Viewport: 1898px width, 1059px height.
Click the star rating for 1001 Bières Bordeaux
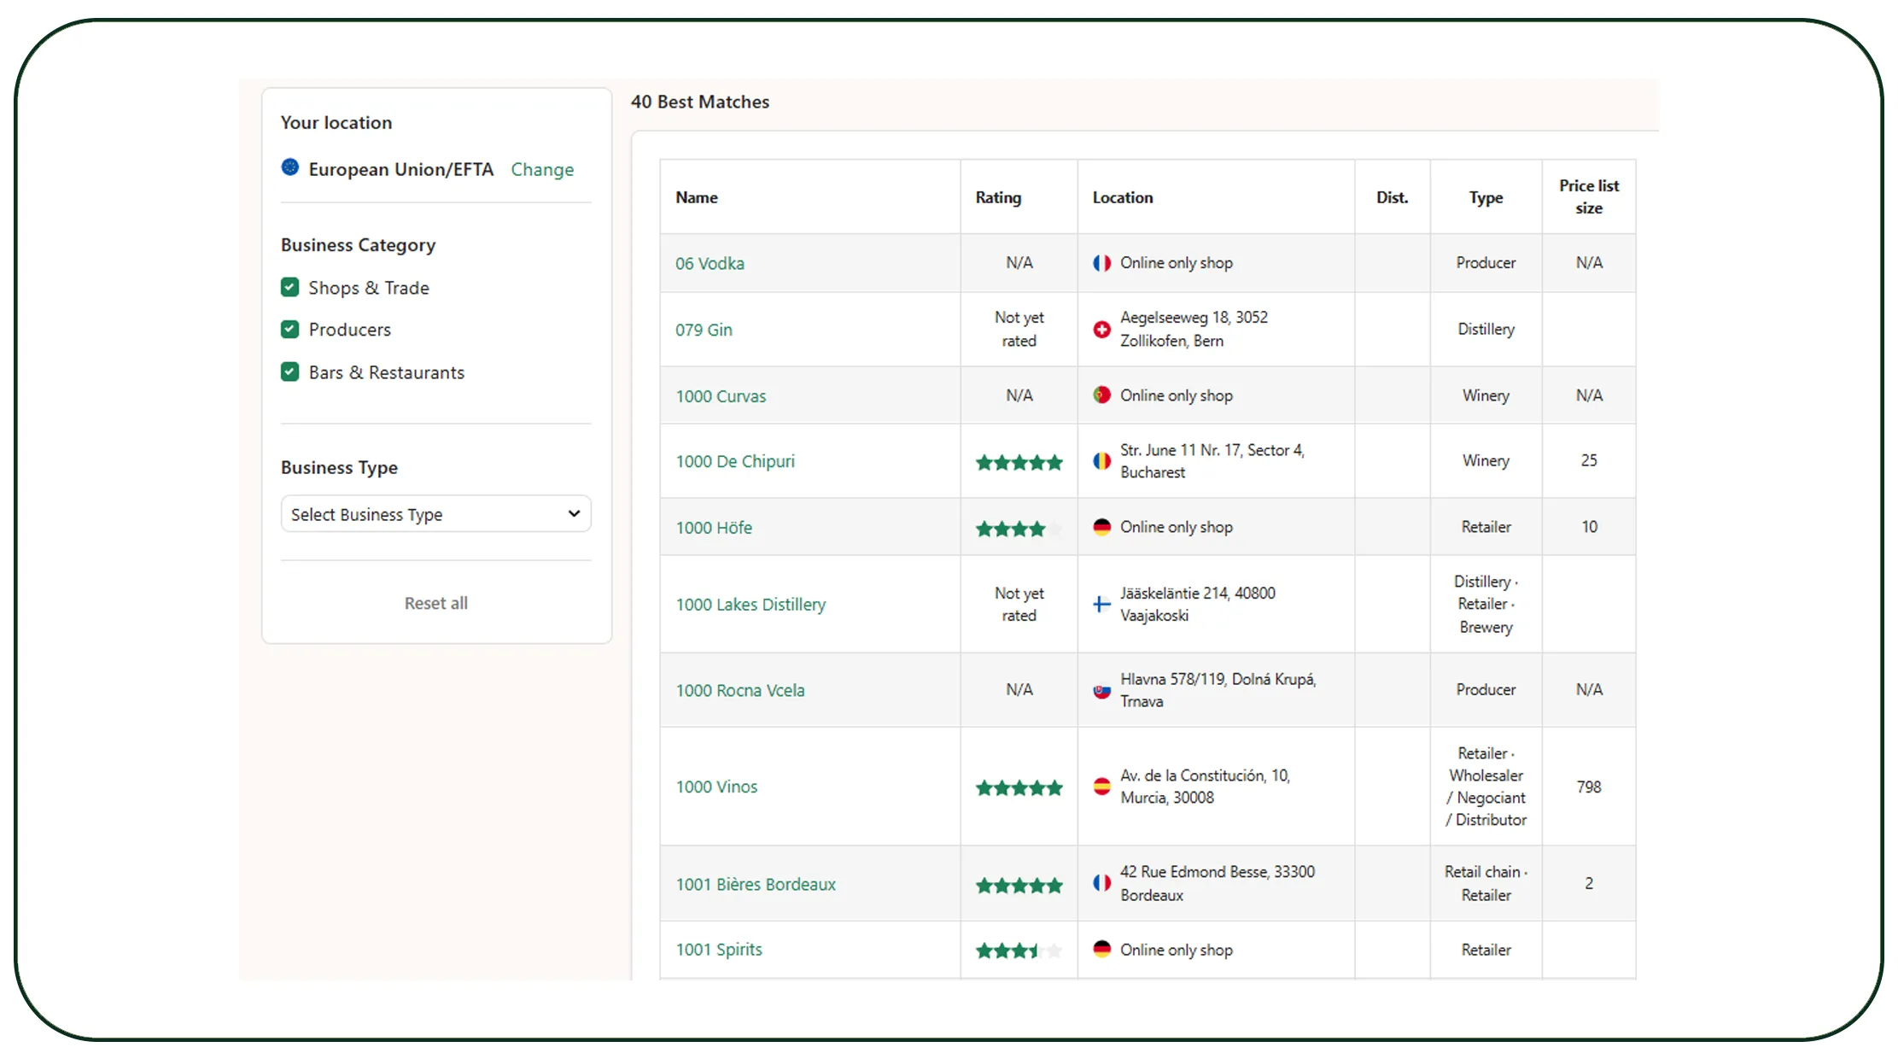click(1019, 886)
